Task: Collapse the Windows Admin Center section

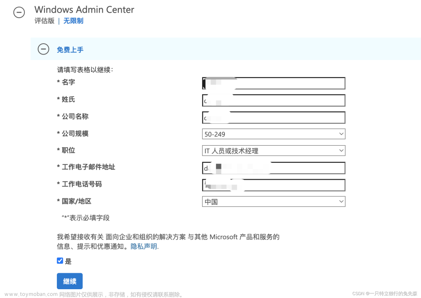Action: click(19, 12)
